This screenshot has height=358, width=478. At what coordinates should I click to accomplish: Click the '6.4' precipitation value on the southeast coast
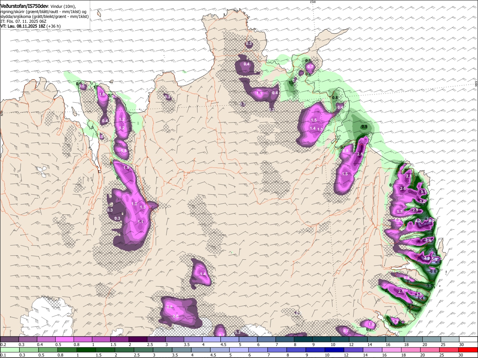[420, 298]
